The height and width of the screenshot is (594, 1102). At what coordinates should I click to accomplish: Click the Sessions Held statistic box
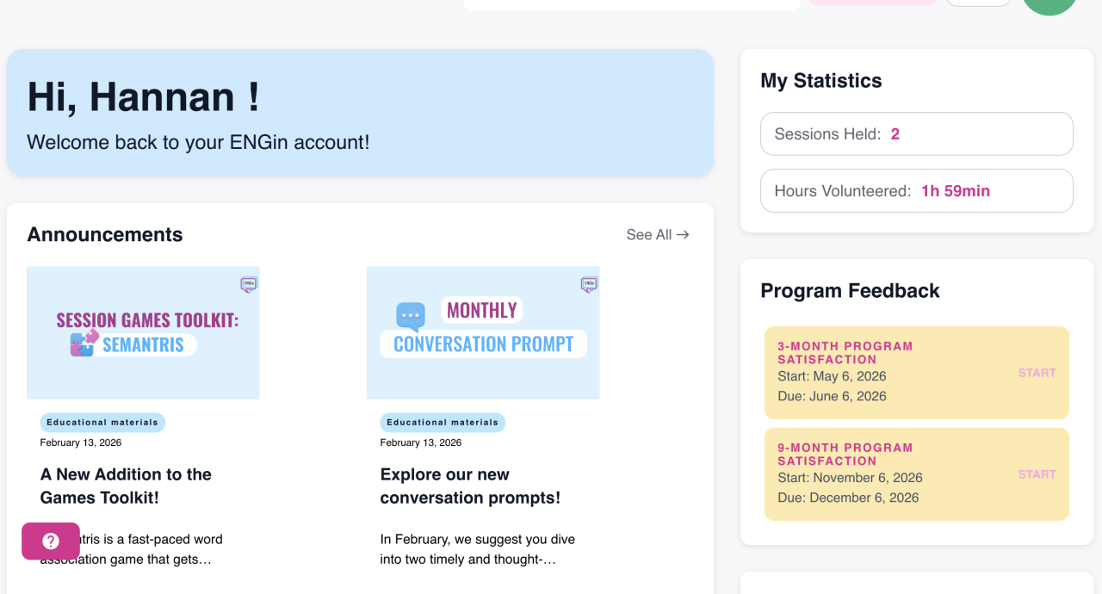click(916, 134)
